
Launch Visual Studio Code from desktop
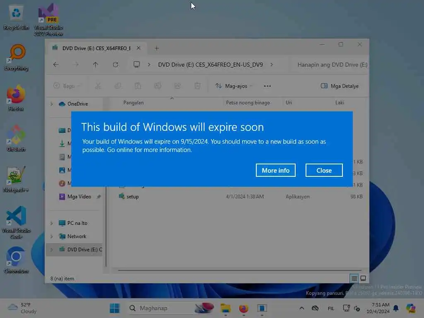[16, 222]
